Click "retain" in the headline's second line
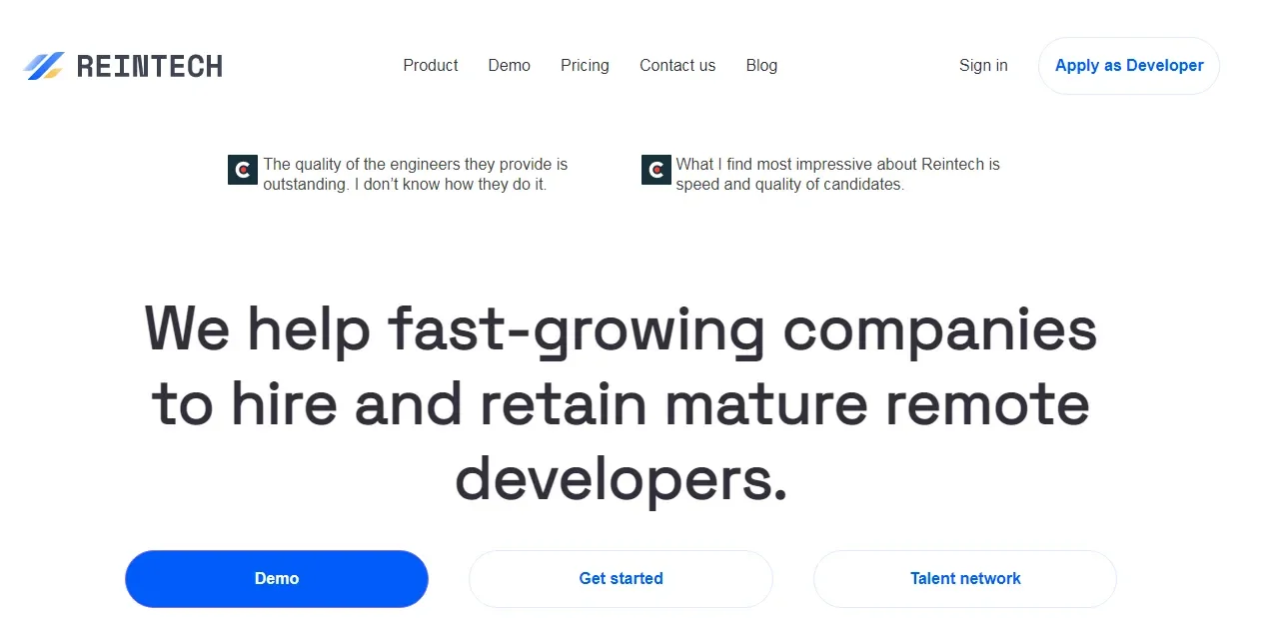 click(563, 404)
